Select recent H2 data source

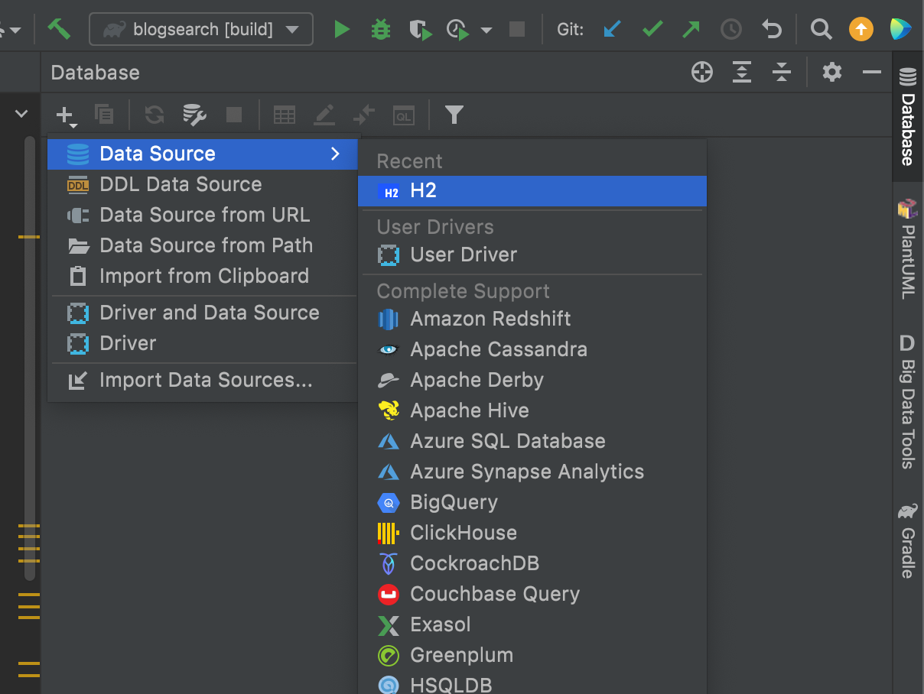click(x=532, y=191)
